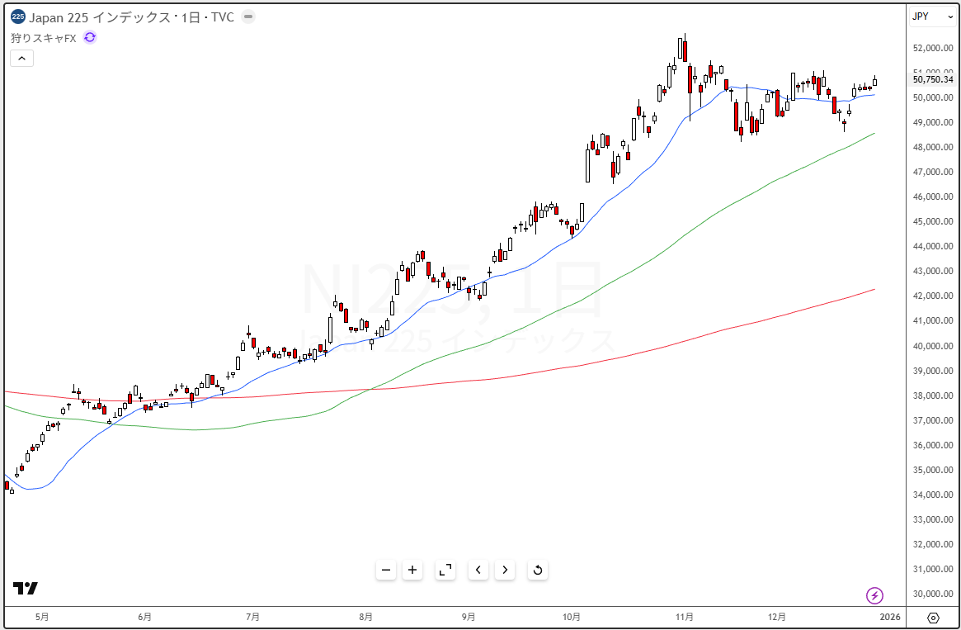Click the 2026 label on time axis
Screen dimensions: 961x630
click(x=890, y=617)
